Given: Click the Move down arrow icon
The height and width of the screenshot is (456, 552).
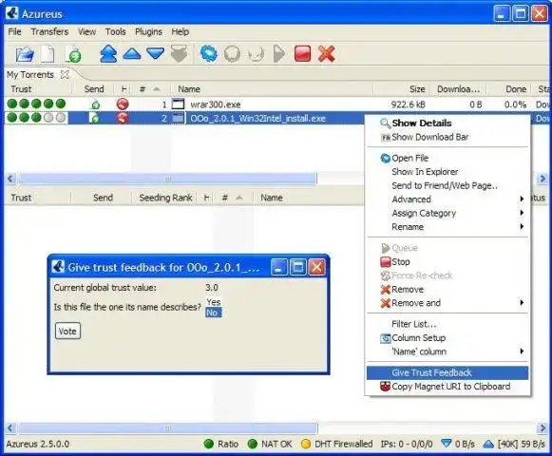Looking at the screenshot, I should coord(156,53).
